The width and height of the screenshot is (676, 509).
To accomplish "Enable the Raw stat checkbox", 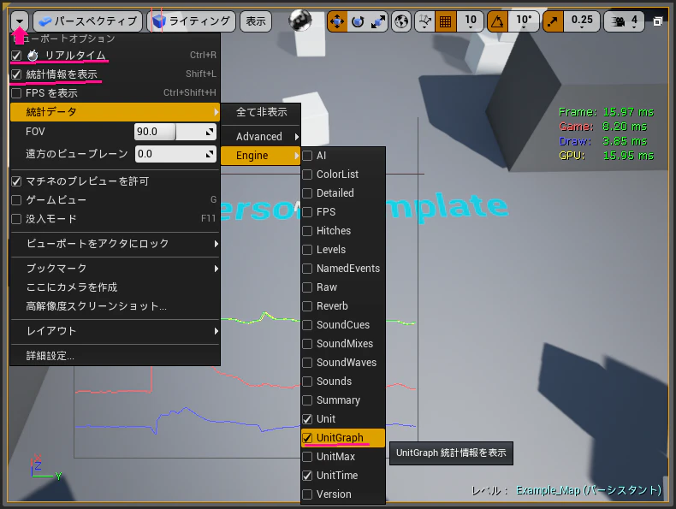I will click(307, 287).
